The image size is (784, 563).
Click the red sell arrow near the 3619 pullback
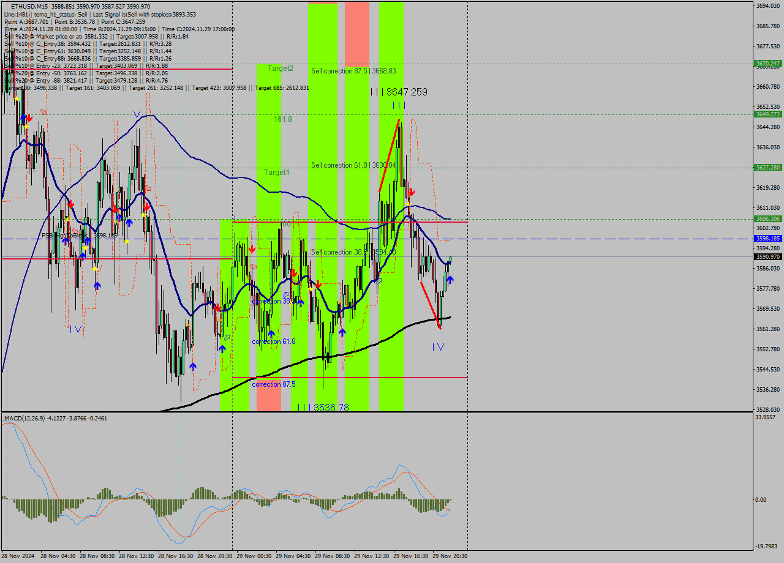[410, 192]
